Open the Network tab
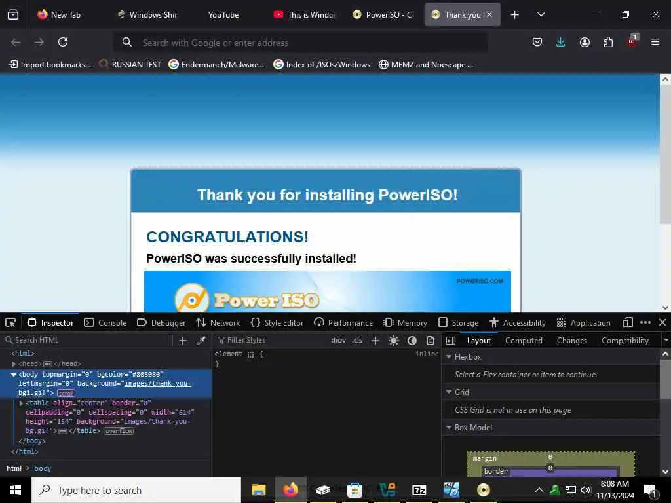Viewport: 671px width, 503px height. pos(218,322)
